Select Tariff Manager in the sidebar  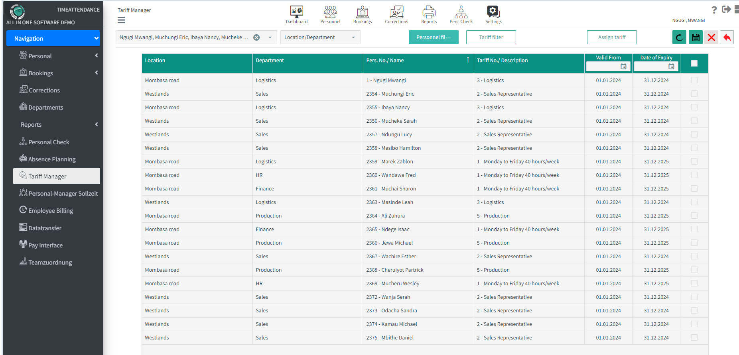[x=56, y=176]
